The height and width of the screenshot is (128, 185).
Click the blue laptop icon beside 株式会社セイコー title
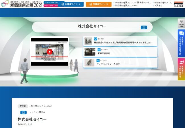pyautogui.click(x=144, y=27)
